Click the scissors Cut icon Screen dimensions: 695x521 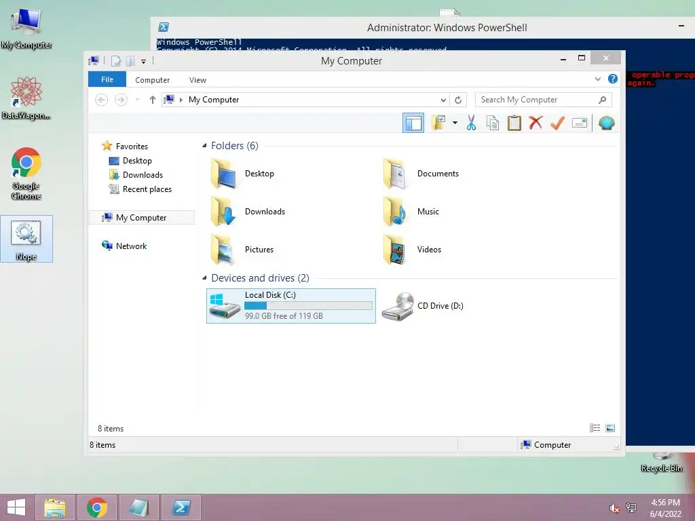471,123
